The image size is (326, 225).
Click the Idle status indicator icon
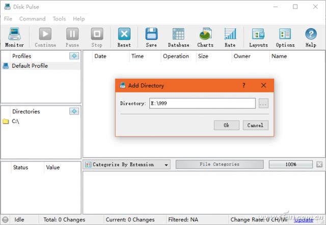click(5, 219)
